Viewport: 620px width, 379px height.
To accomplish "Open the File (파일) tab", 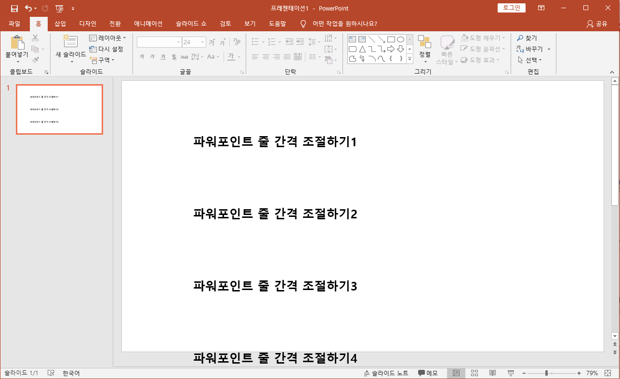I will tap(14, 24).
